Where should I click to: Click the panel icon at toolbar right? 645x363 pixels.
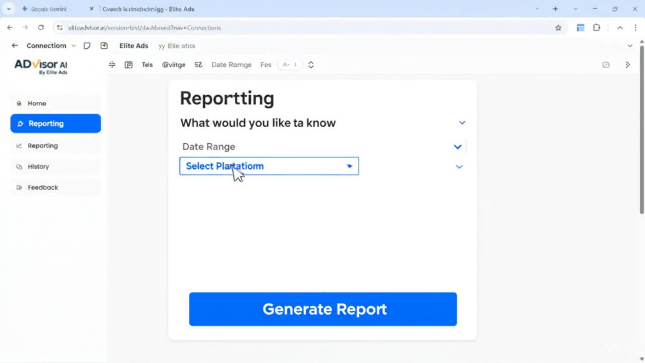tap(606, 64)
